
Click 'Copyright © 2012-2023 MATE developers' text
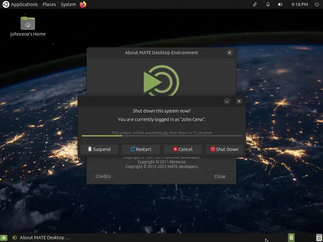pos(162,167)
